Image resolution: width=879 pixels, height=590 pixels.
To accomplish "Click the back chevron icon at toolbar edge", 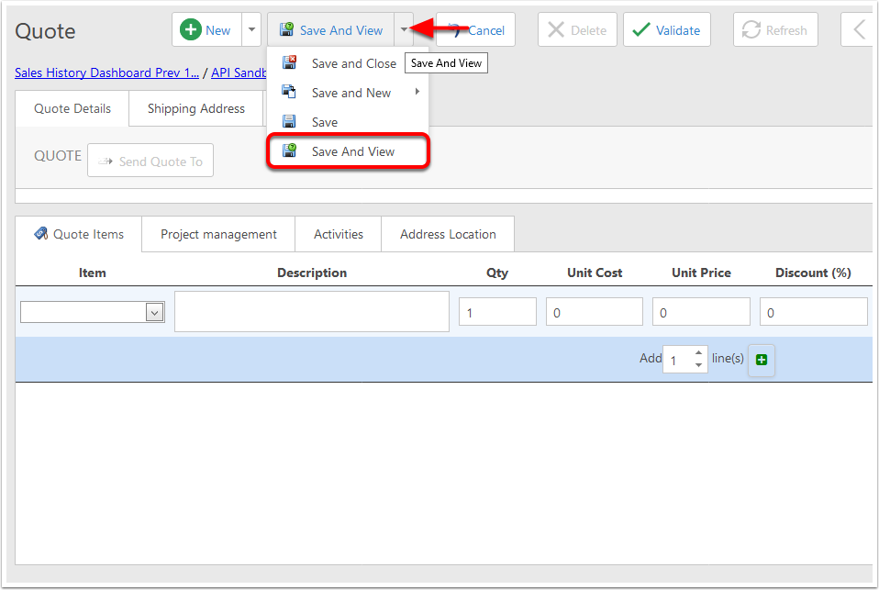I will (x=860, y=29).
